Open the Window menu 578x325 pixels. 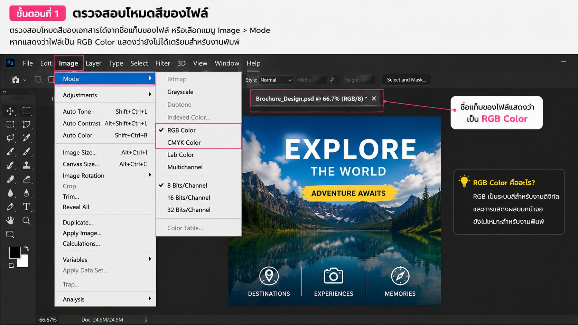227,63
